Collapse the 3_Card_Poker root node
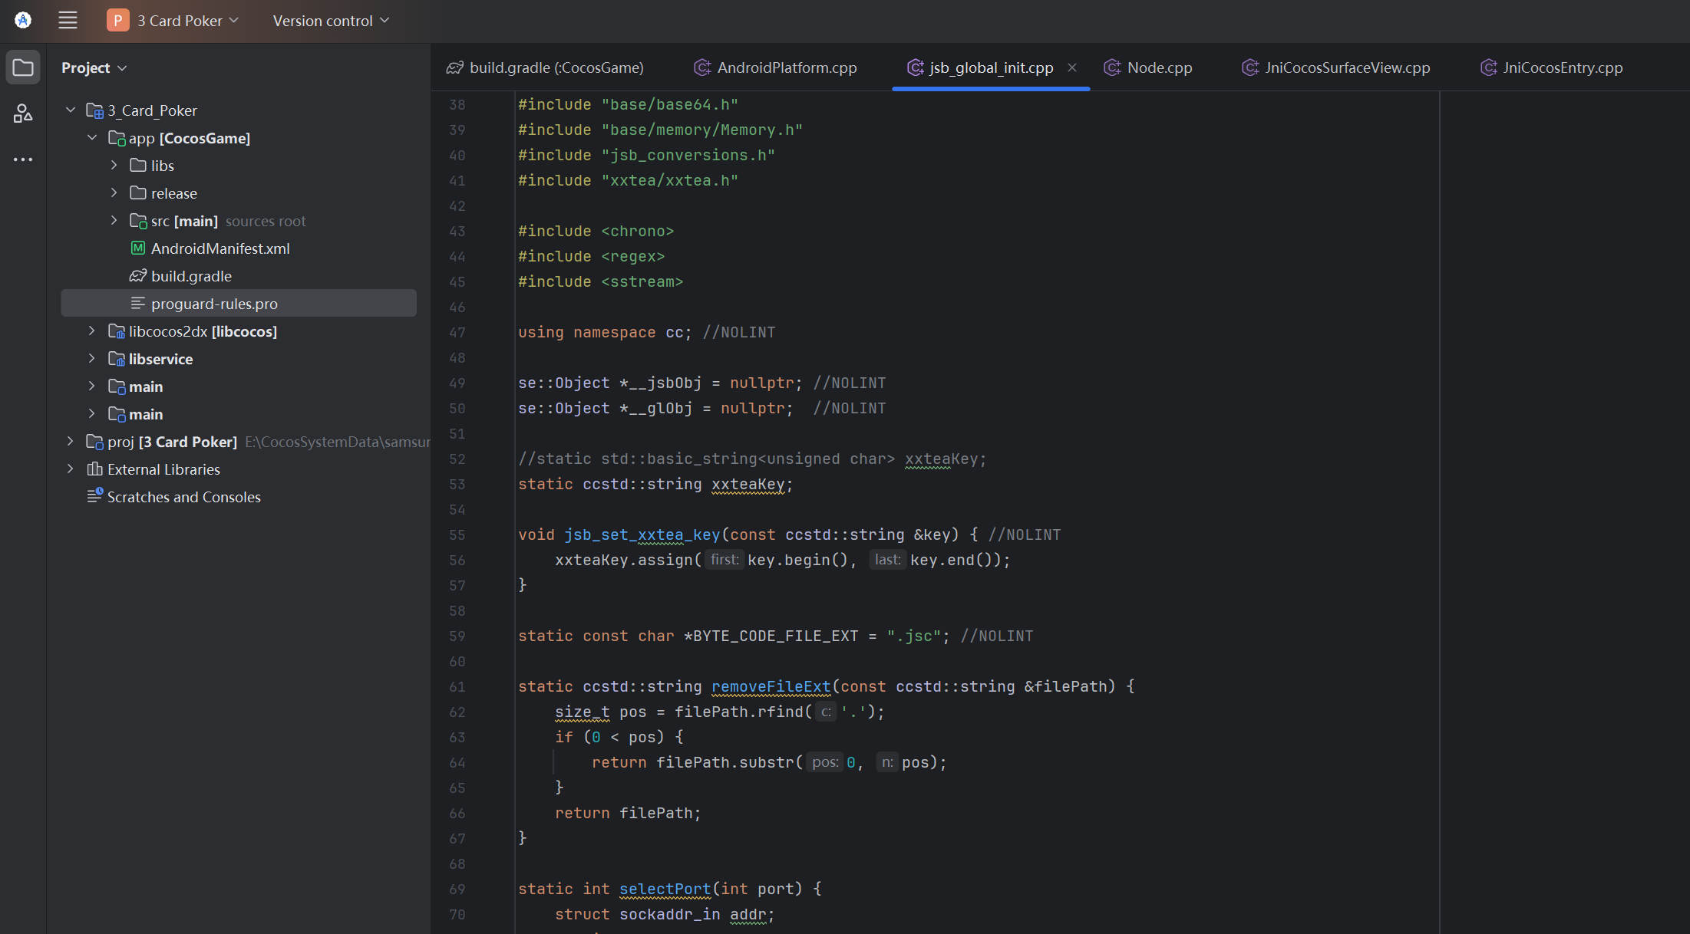This screenshot has width=1690, height=934. pyautogui.click(x=71, y=110)
